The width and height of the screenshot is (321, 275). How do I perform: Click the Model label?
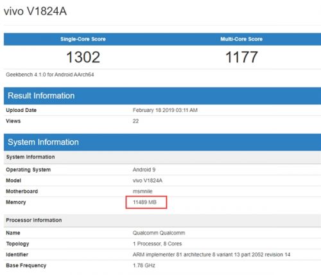coord(13,181)
